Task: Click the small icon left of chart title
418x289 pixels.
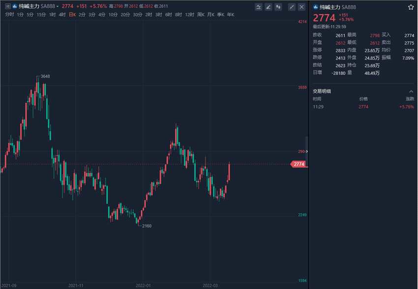Action: pos(7,6)
